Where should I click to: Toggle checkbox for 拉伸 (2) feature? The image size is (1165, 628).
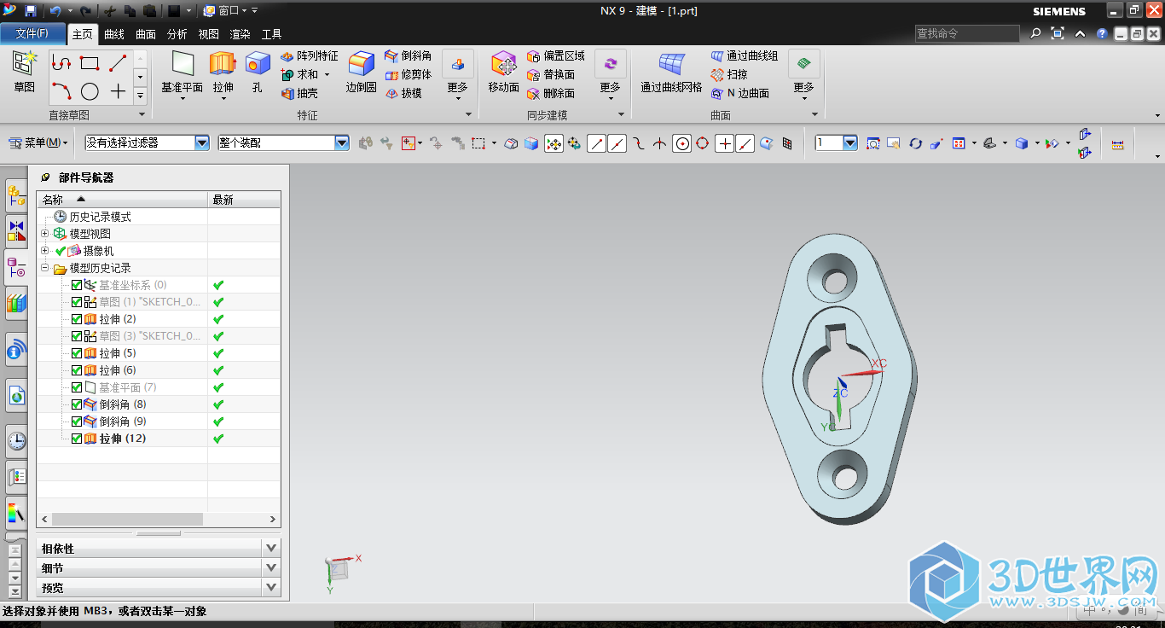(x=77, y=319)
